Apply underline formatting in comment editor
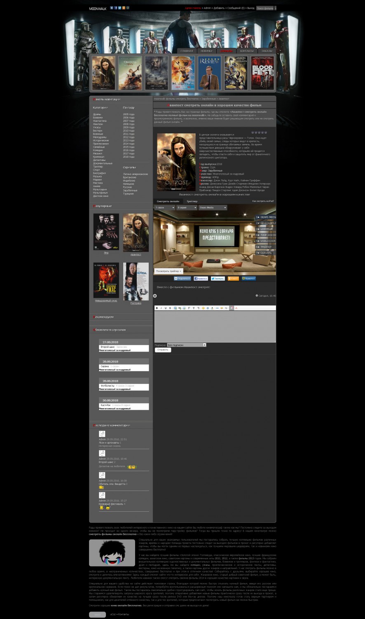The image size is (365, 619). [166, 308]
